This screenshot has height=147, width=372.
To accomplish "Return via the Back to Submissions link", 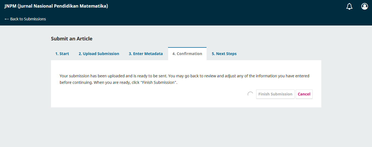I will 25,19.
